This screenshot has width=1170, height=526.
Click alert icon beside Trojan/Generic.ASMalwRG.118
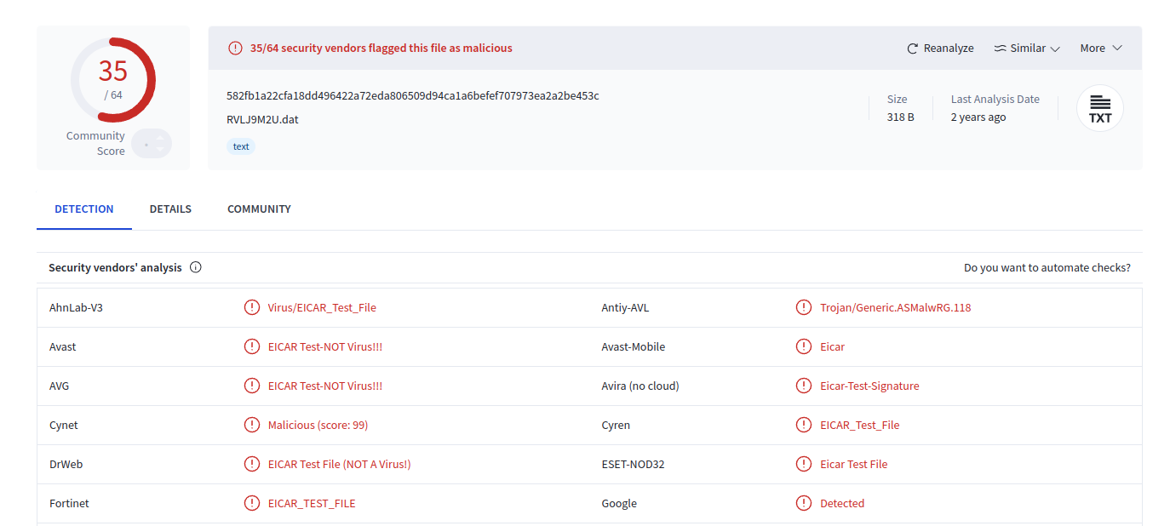804,307
